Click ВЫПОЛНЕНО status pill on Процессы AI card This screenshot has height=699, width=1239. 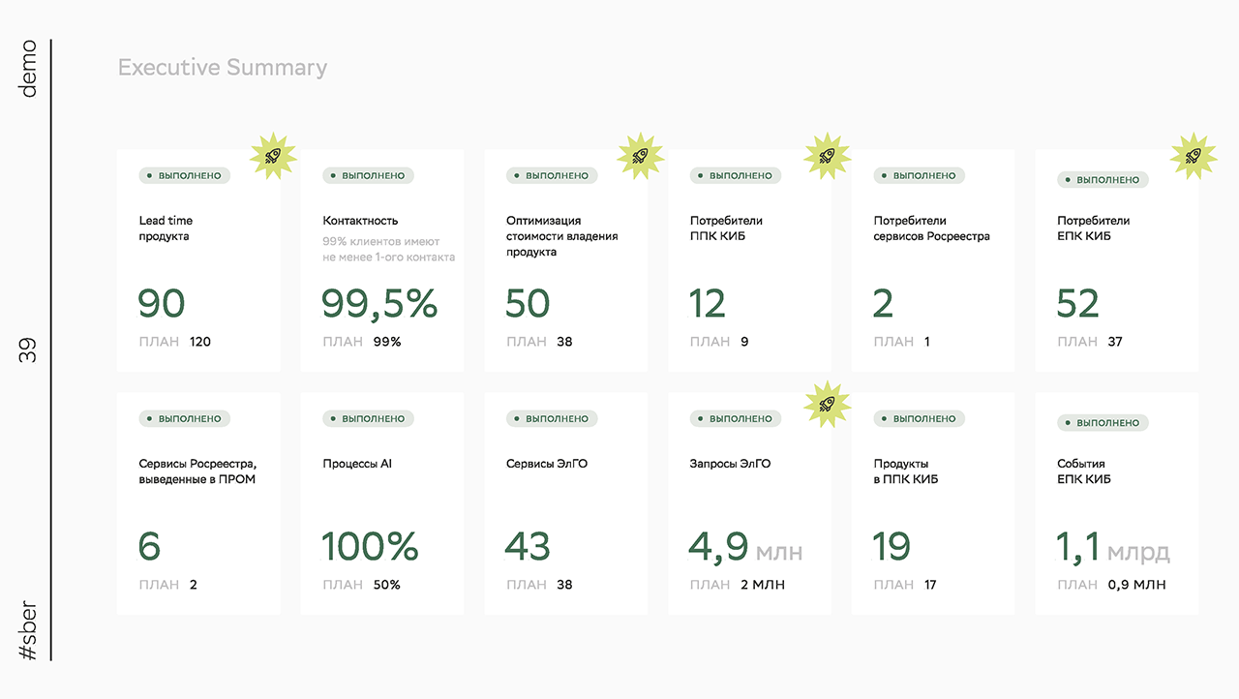[368, 419]
